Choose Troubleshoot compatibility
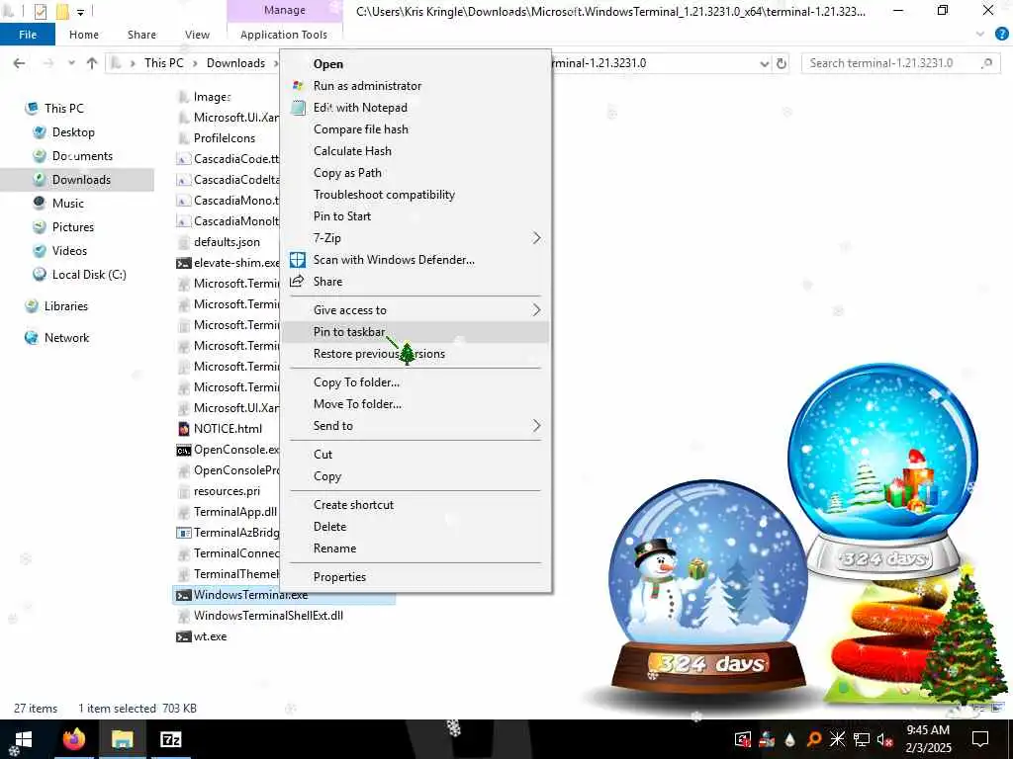This screenshot has width=1013, height=759. (416, 195)
